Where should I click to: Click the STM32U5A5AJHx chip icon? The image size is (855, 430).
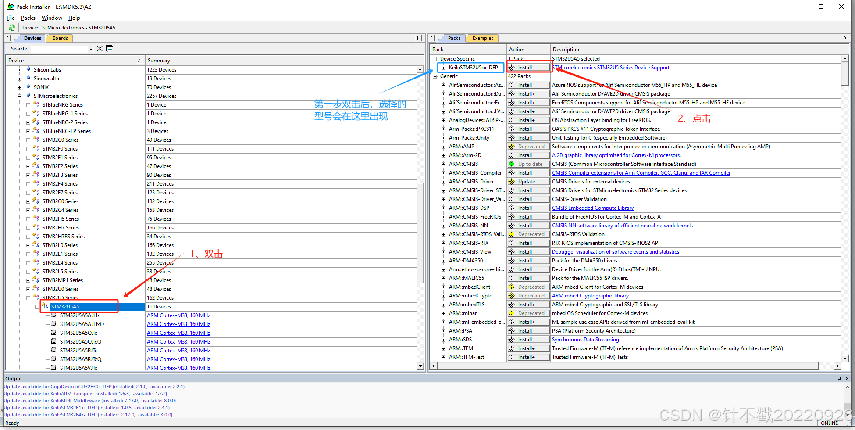(53, 315)
